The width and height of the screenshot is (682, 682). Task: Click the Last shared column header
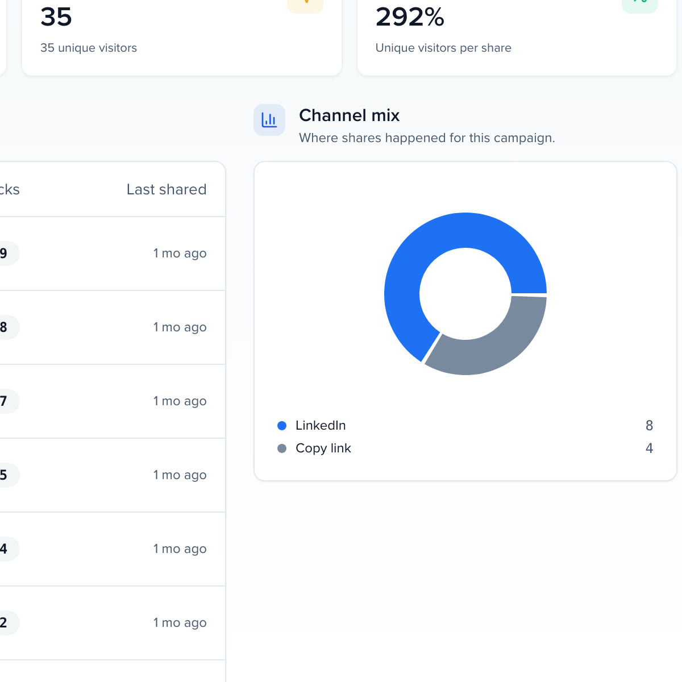[x=167, y=189]
